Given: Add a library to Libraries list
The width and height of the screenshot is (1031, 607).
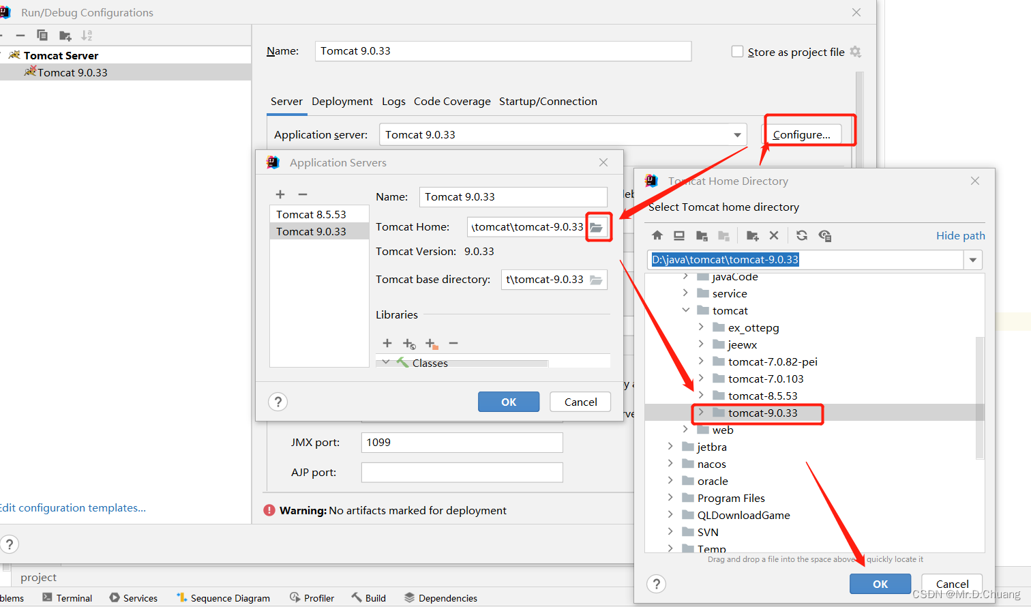Looking at the screenshot, I should (x=387, y=343).
